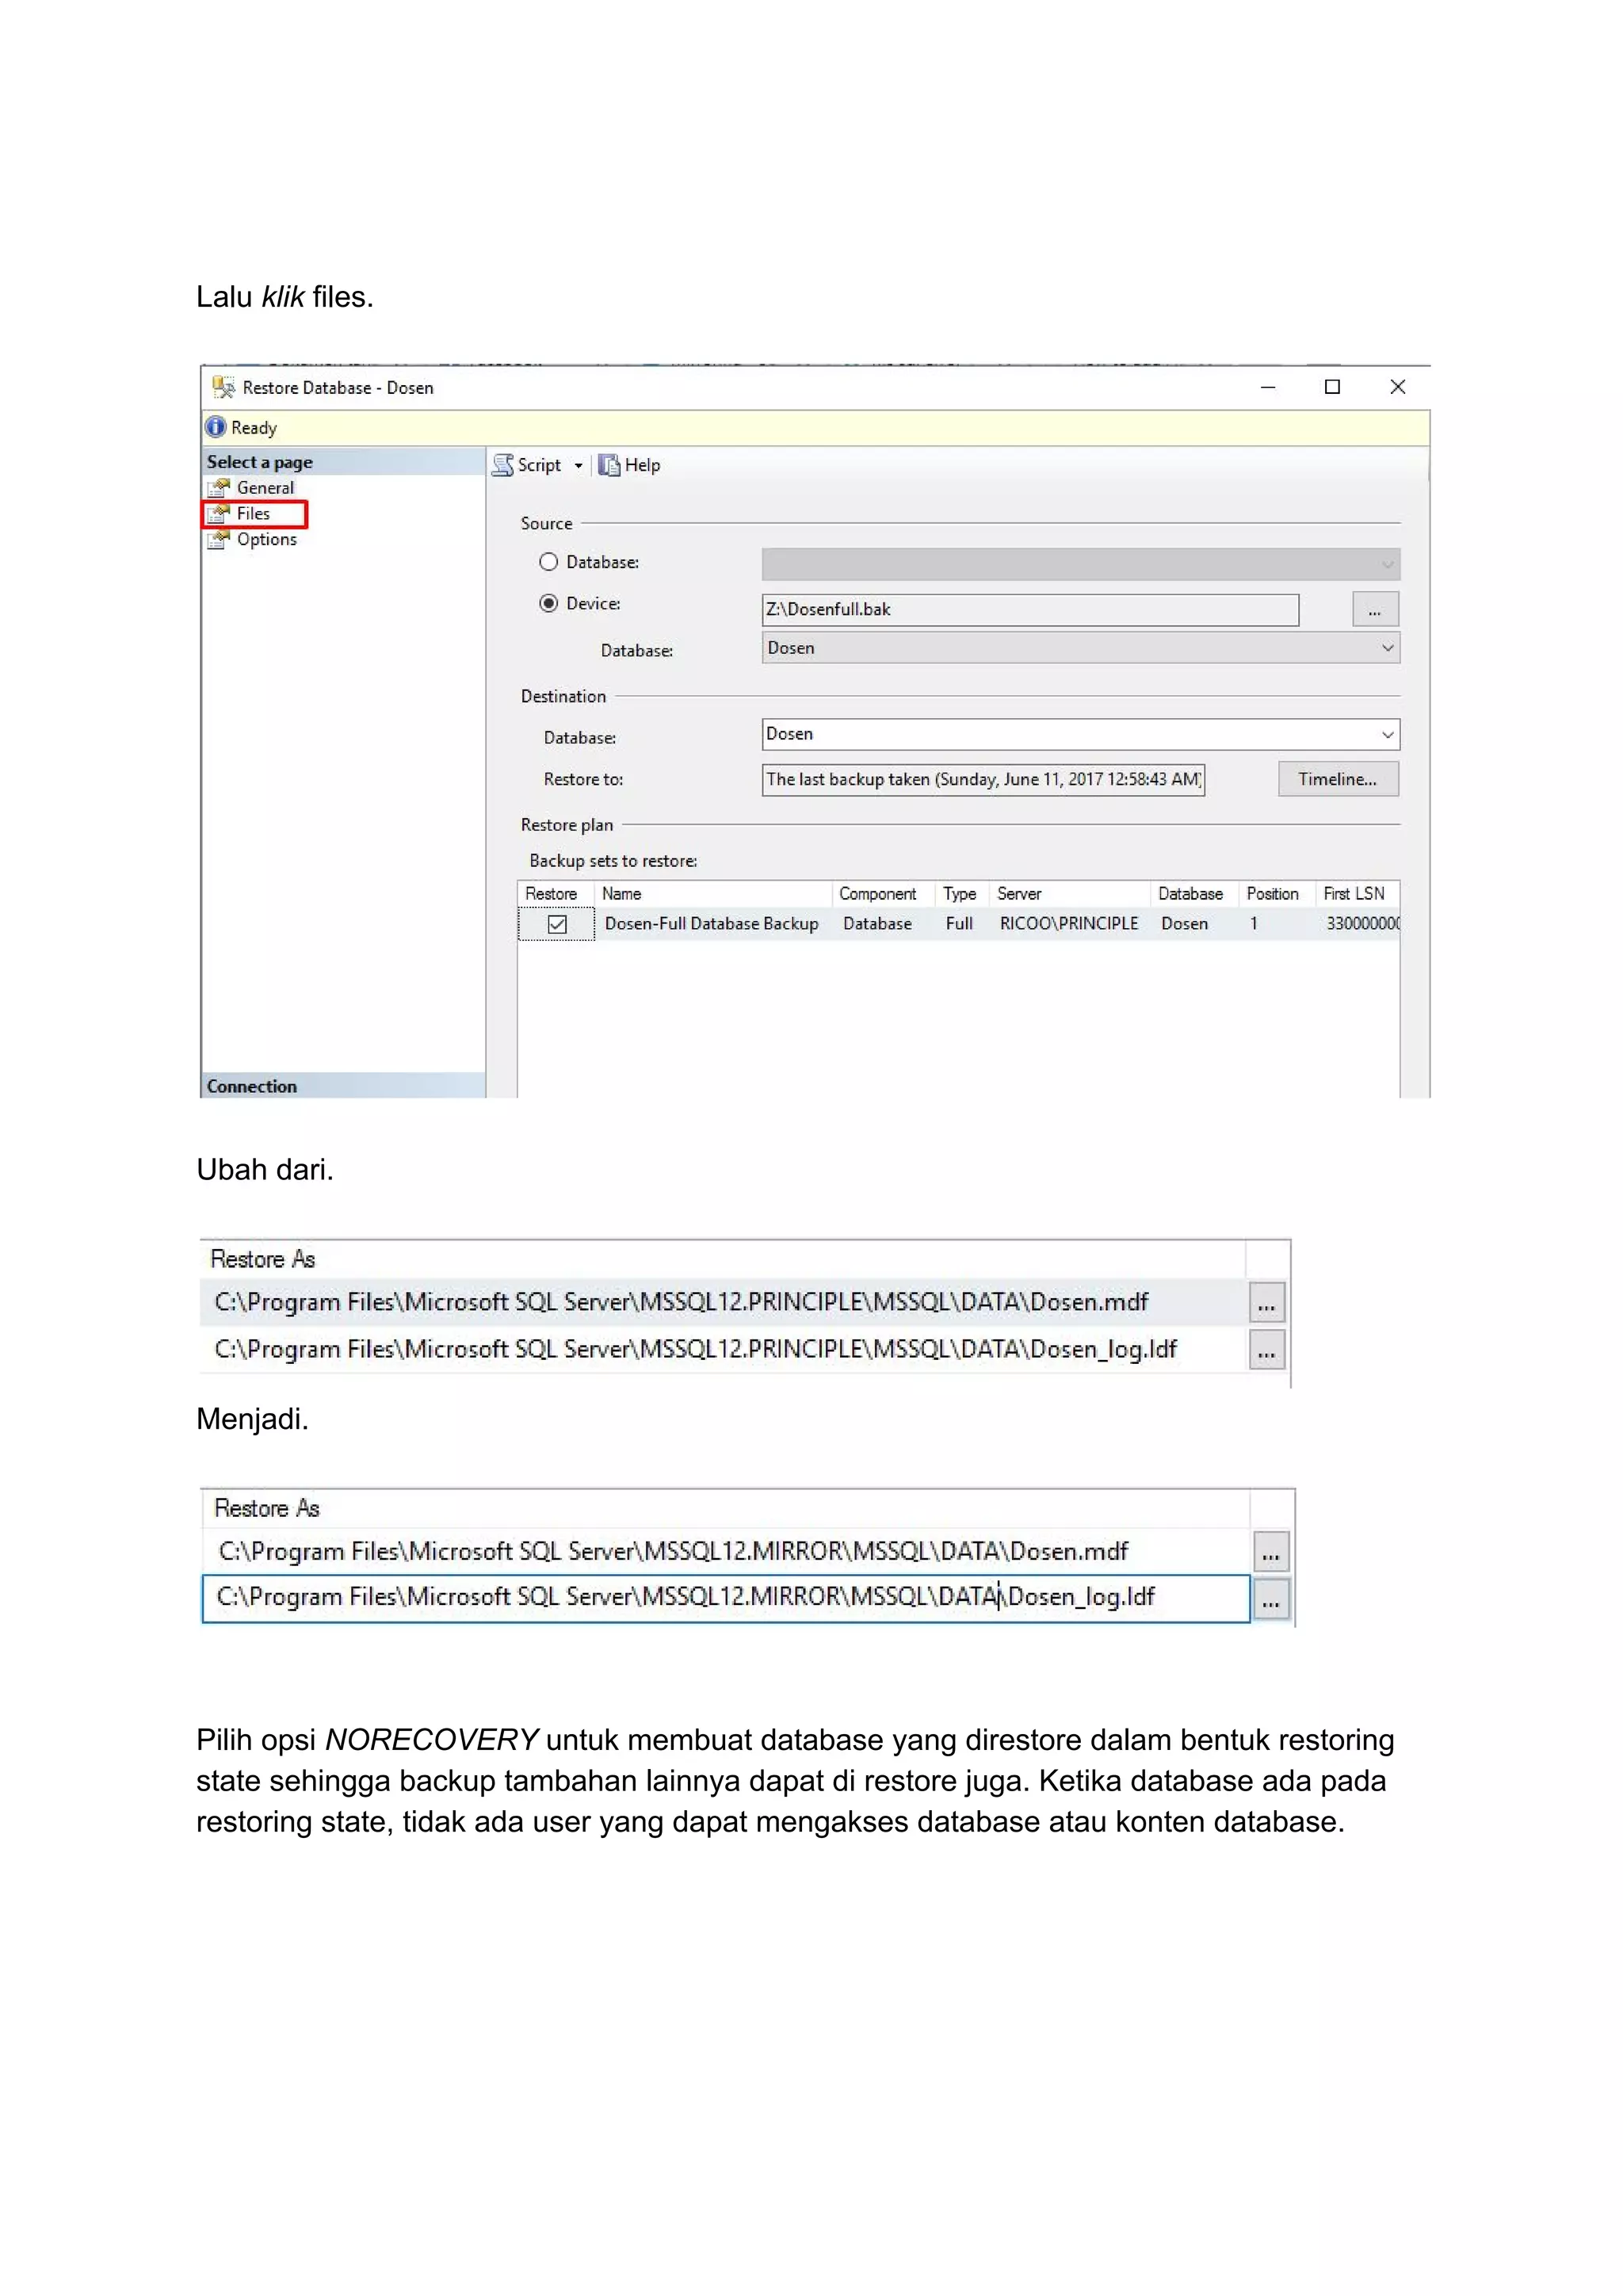Open the destination Database dropdown Dosen

click(1080, 734)
